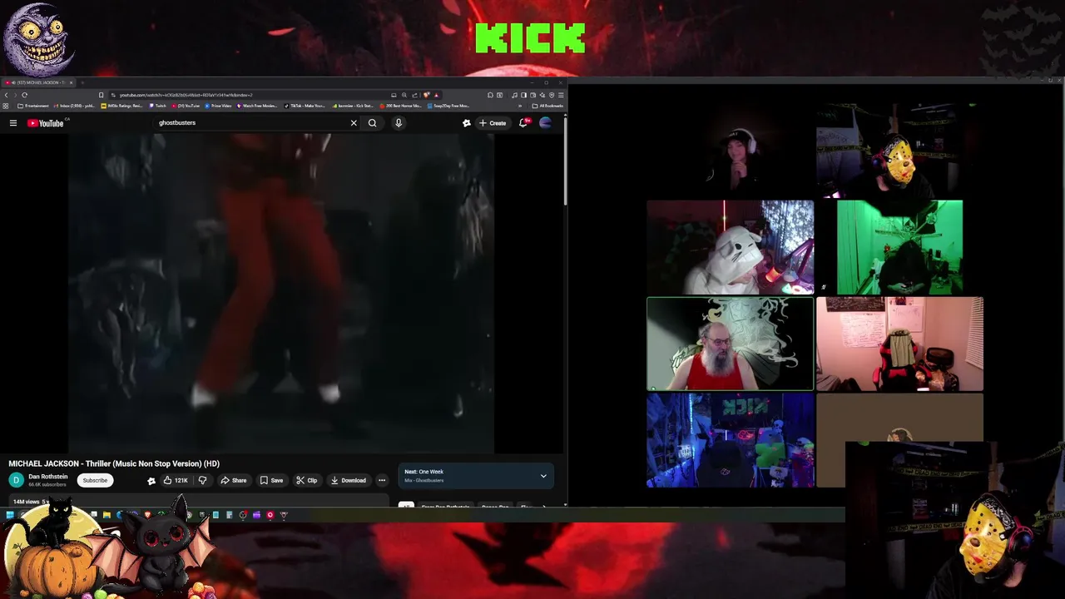Open Dan Rothstein channel avatar
This screenshot has height=599, width=1065.
[16, 480]
